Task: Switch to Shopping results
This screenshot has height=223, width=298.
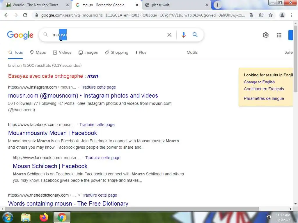Action: point(117,53)
